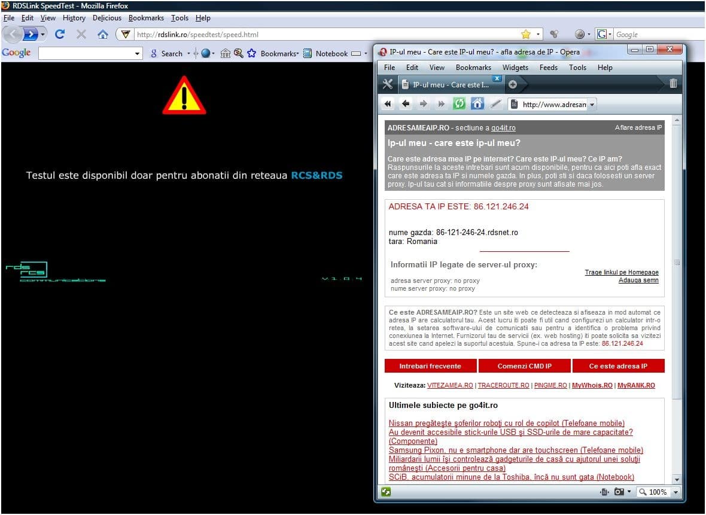Click Opera status bar green fit-to-width icon

click(386, 492)
